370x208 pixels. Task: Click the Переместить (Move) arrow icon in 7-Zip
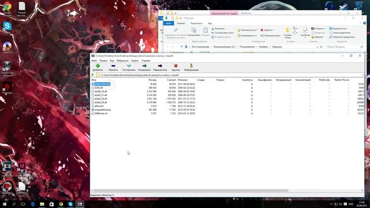[160, 66]
